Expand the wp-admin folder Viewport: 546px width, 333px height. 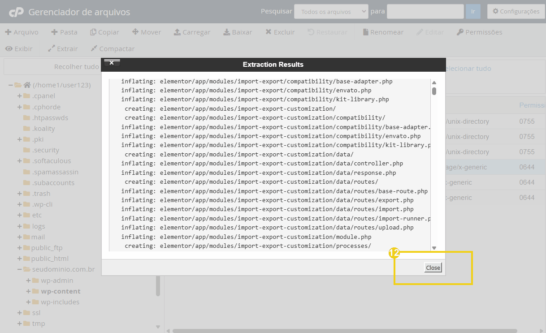(x=29, y=281)
